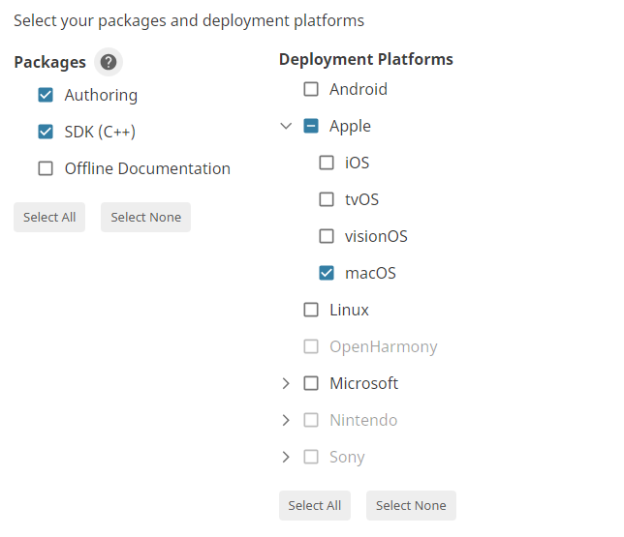Uncheck the macOS platform checkbox
Viewport: 624px width, 537px height.
tap(327, 273)
